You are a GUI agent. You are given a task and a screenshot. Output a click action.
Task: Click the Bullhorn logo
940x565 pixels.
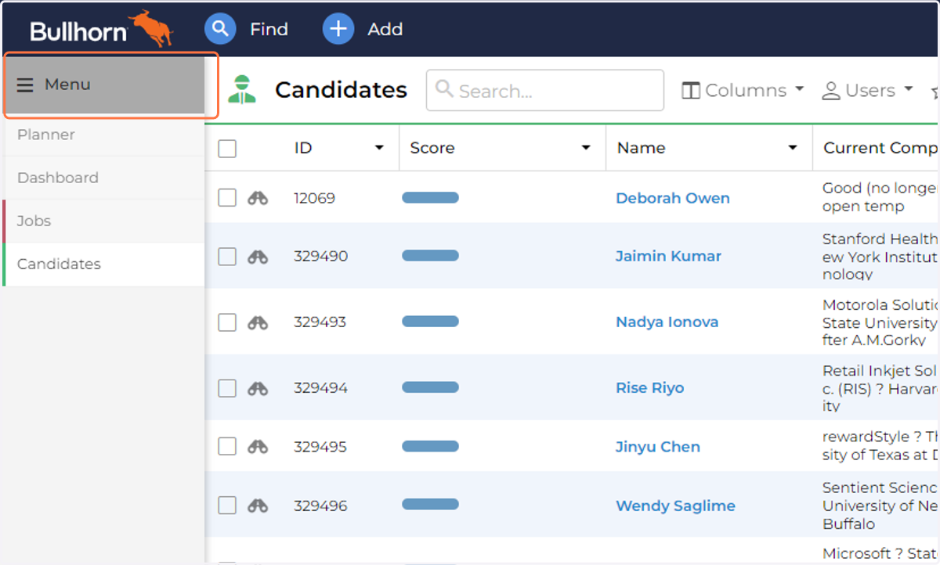[102, 29]
